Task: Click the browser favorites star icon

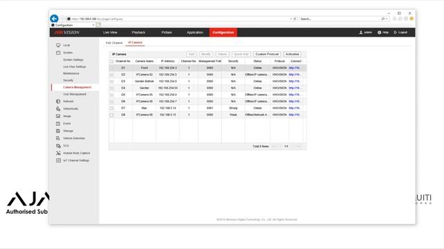Action: pos(400,19)
